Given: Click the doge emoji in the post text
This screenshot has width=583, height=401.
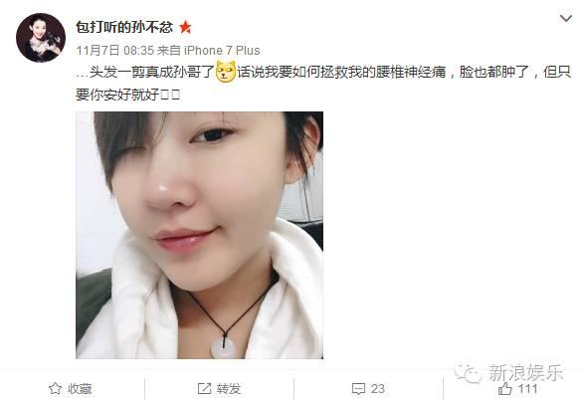Looking at the screenshot, I should (226, 72).
